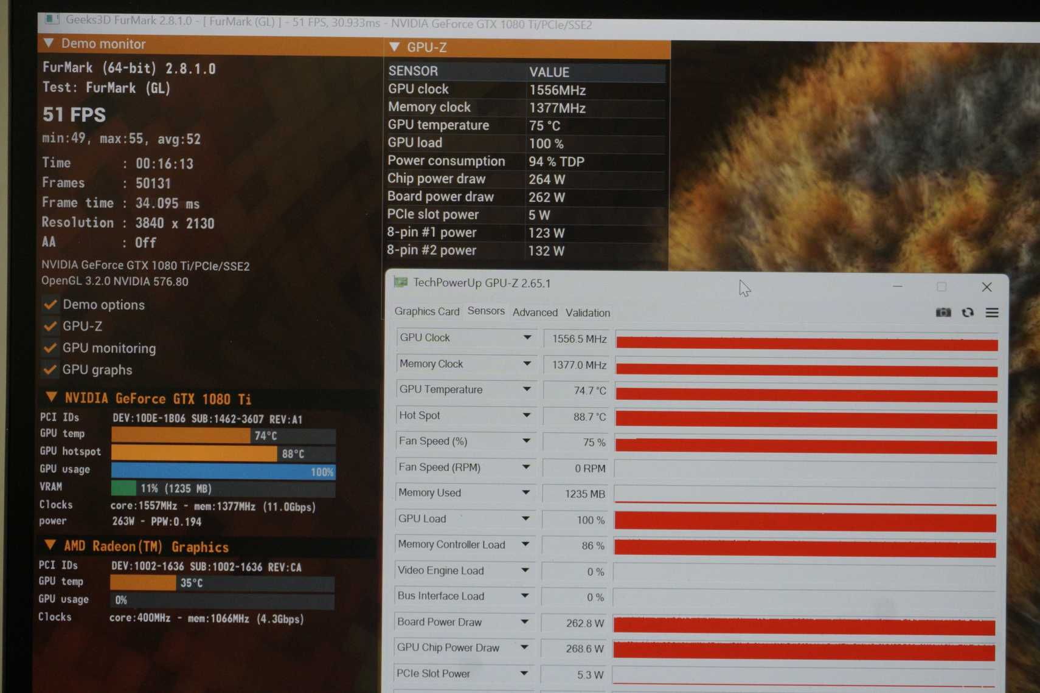Minimize the GPU-Z window

898,286
